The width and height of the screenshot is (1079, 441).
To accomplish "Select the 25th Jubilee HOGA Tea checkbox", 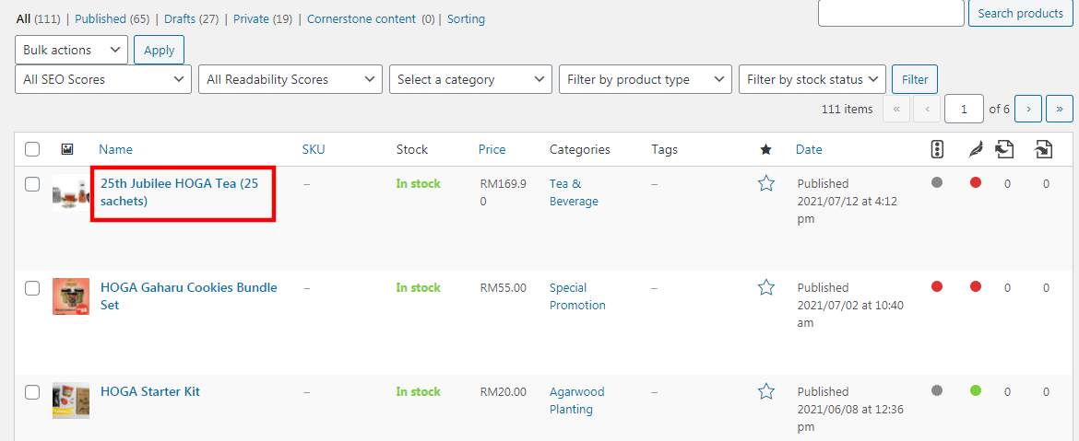I will [x=32, y=184].
